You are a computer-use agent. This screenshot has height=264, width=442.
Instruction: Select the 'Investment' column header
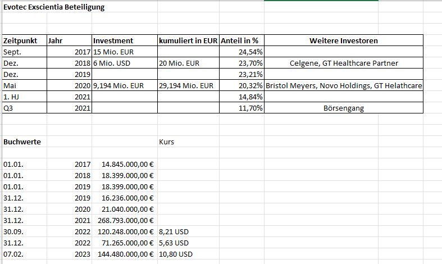click(x=125, y=40)
